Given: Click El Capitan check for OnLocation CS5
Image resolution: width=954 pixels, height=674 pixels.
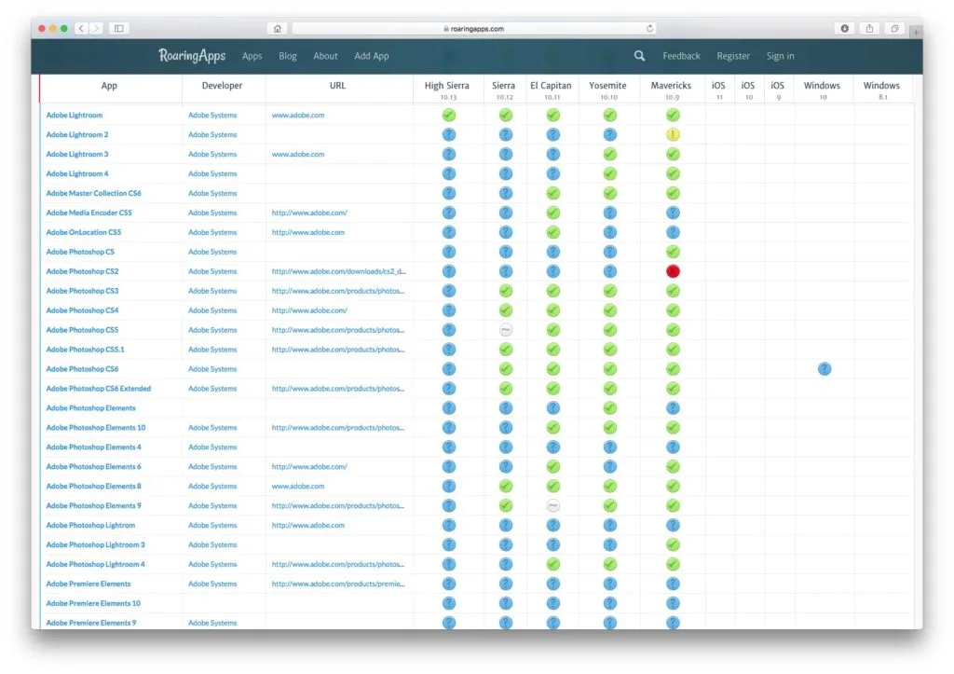Looking at the screenshot, I should [x=552, y=232].
